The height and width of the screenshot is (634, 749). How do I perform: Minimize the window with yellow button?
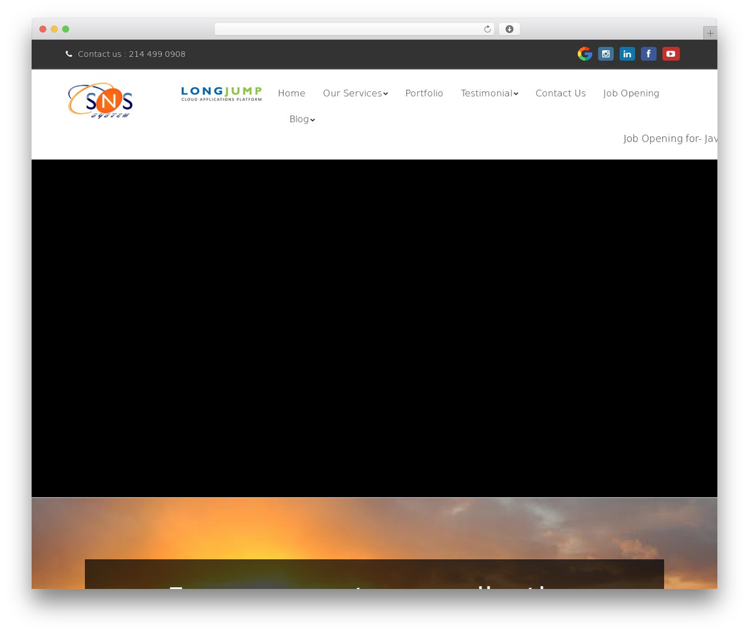[x=54, y=29]
